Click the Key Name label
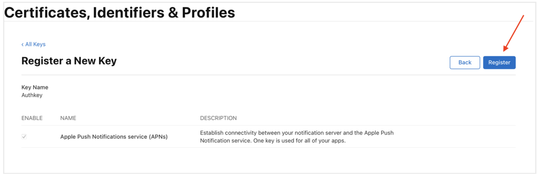 click(x=35, y=87)
